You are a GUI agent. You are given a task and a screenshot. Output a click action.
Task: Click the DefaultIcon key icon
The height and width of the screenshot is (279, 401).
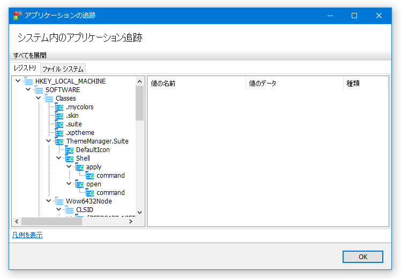coord(70,150)
